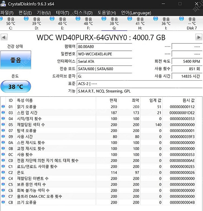The height and width of the screenshot is (211, 203).
Task: Click the power on hours field 14835 시간
Action: coord(187,76)
